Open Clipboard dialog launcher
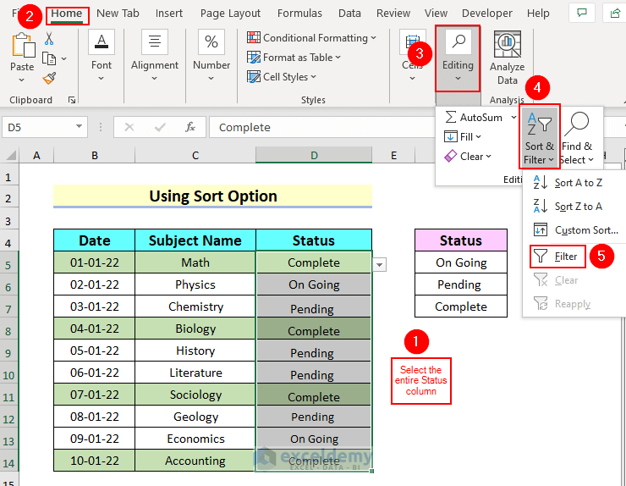The height and width of the screenshot is (486, 626). coord(72,100)
